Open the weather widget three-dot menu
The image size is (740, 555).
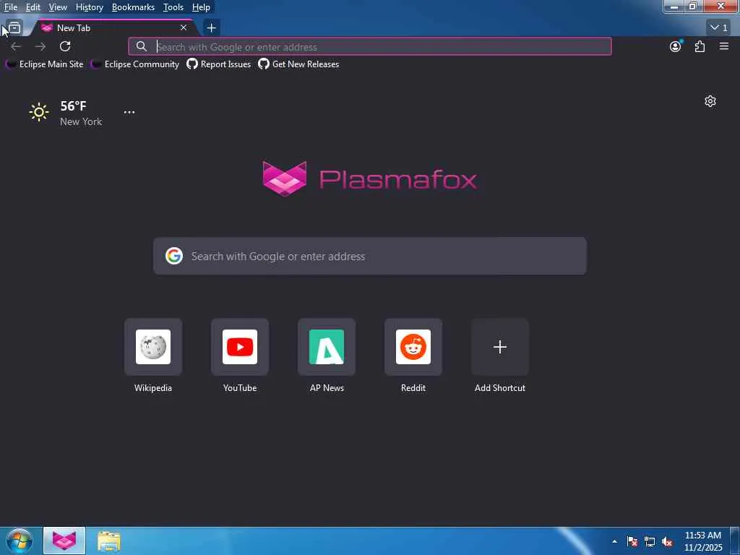[x=129, y=112]
